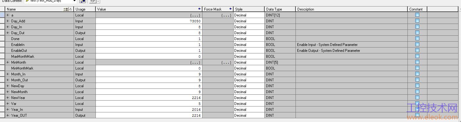Toggle Constant checkbox for Month_In
461x122 pixels.
(x=417, y=74)
